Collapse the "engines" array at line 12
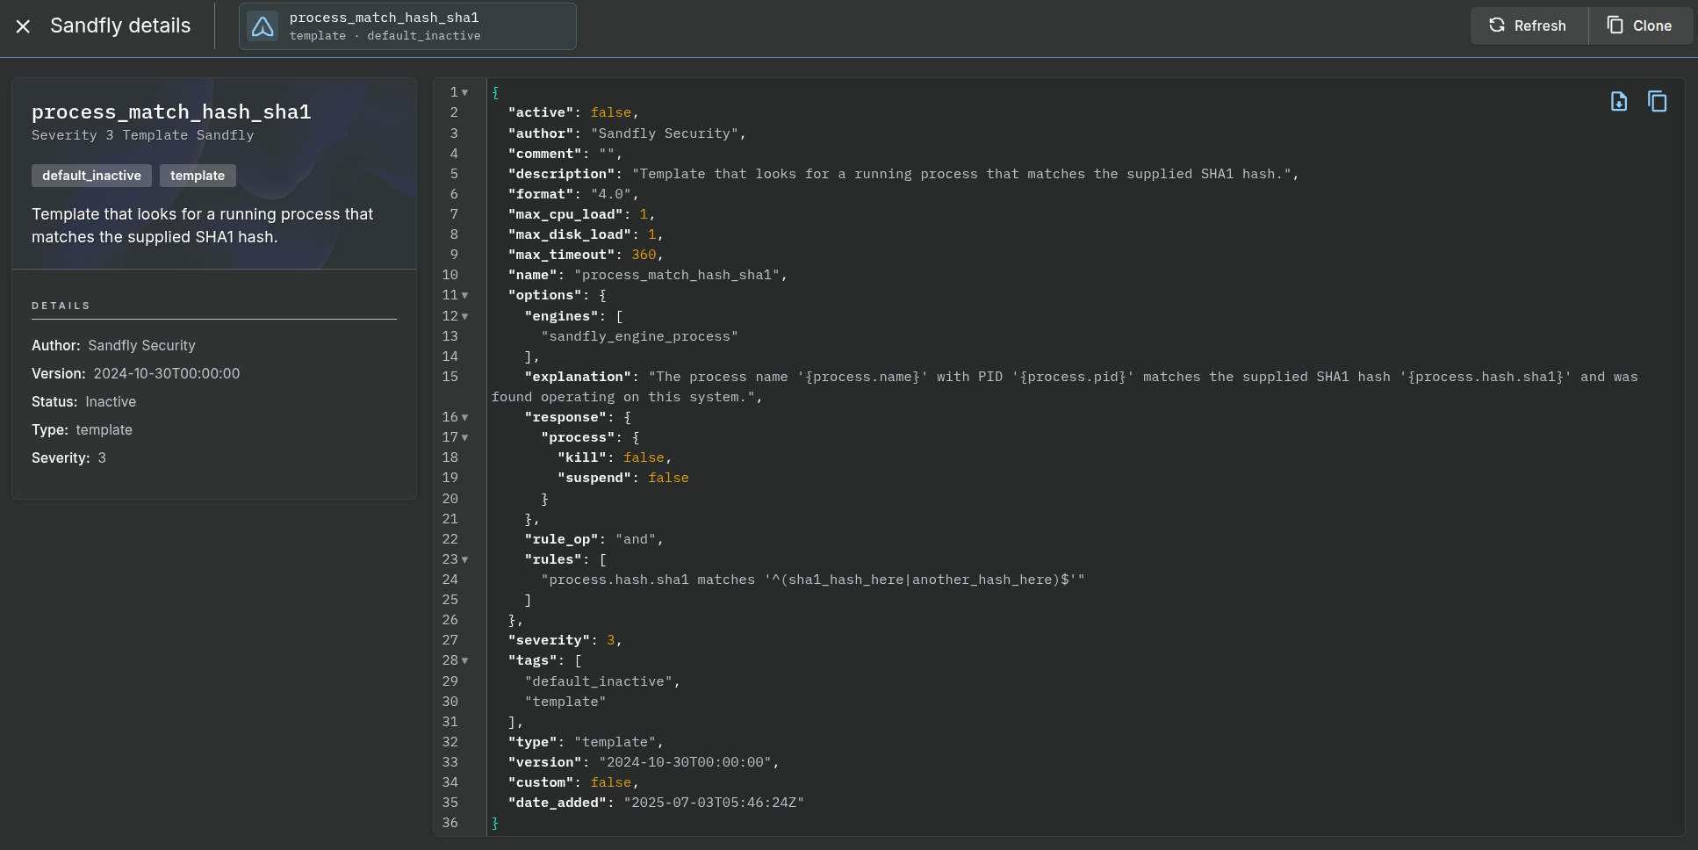Screen dimensions: 1698x850 (465, 316)
